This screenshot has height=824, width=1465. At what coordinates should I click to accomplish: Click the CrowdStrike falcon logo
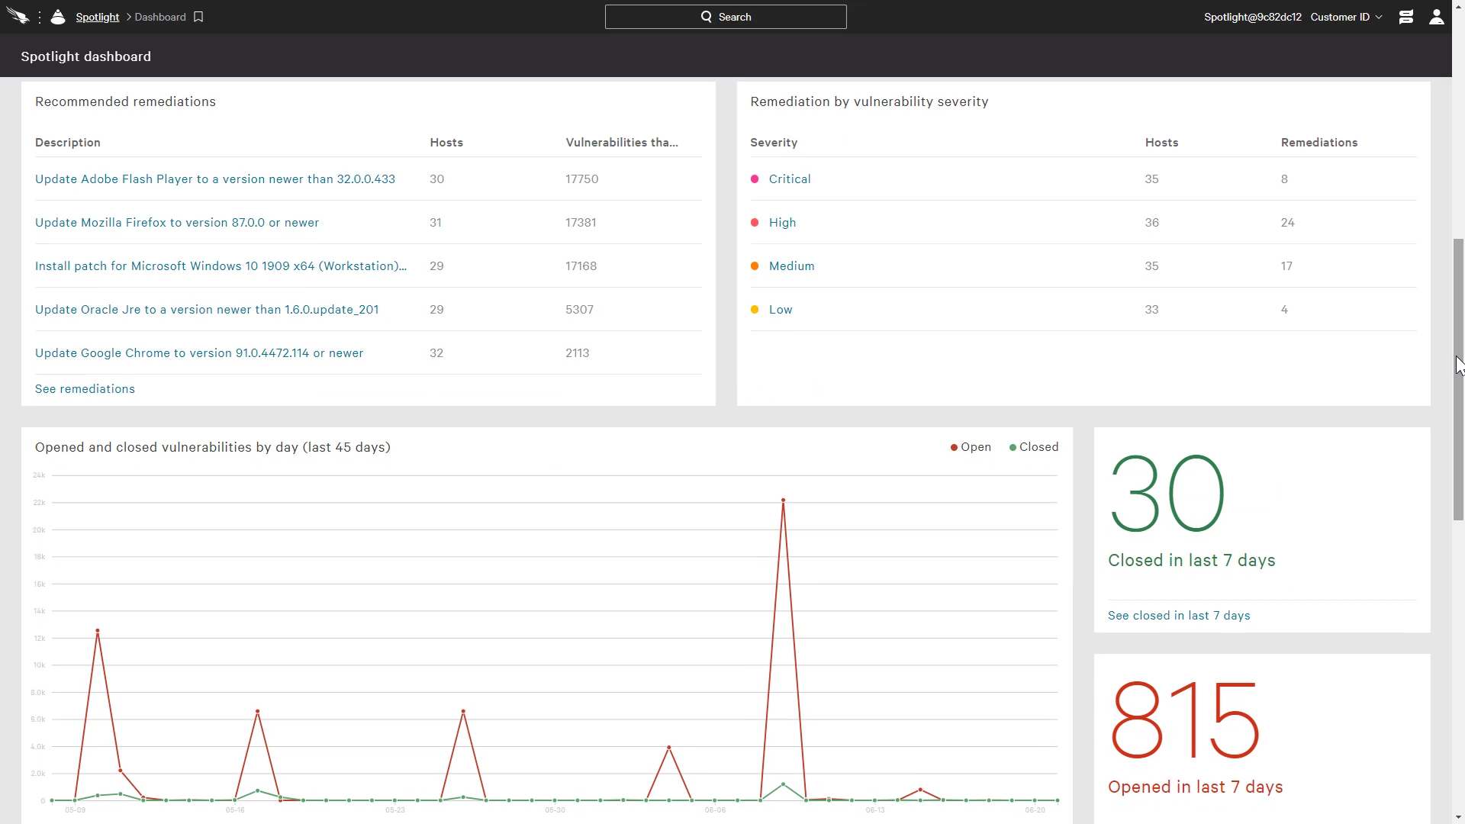pyautogui.click(x=18, y=17)
